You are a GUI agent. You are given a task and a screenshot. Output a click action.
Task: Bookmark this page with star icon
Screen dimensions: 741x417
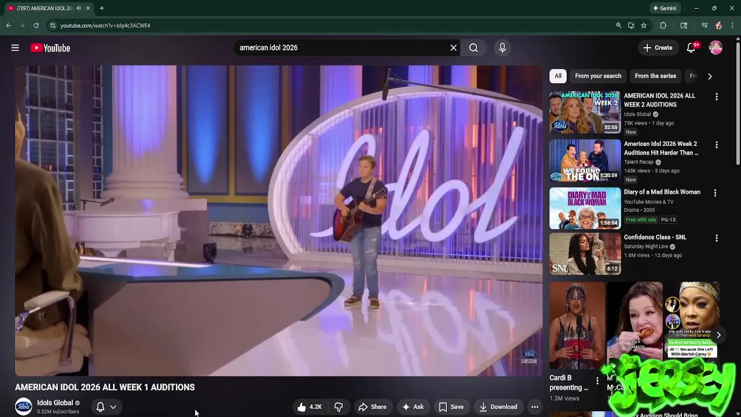coord(644,25)
